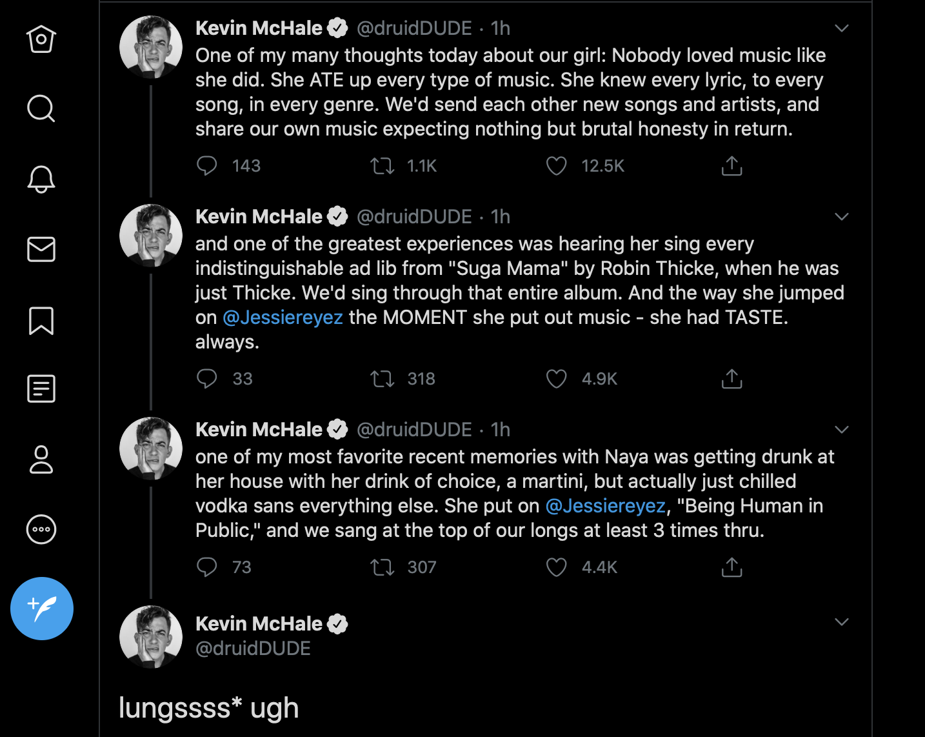Like the tweet with 12.5K likes
The image size is (925, 737).
tap(556, 167)
